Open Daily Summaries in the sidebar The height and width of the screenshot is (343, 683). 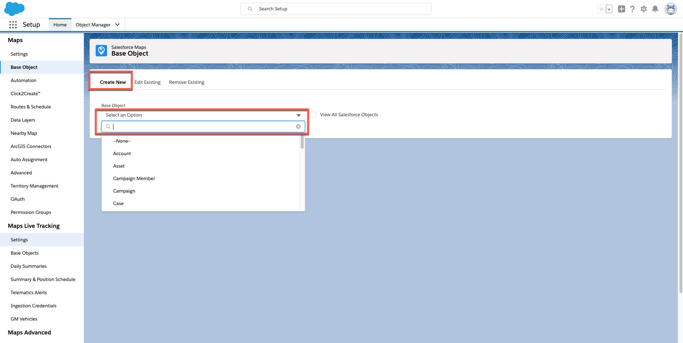pos(42,266)
